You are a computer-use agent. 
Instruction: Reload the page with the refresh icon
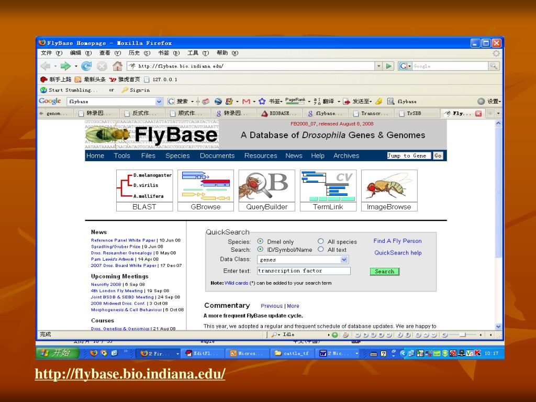[86, 65]
